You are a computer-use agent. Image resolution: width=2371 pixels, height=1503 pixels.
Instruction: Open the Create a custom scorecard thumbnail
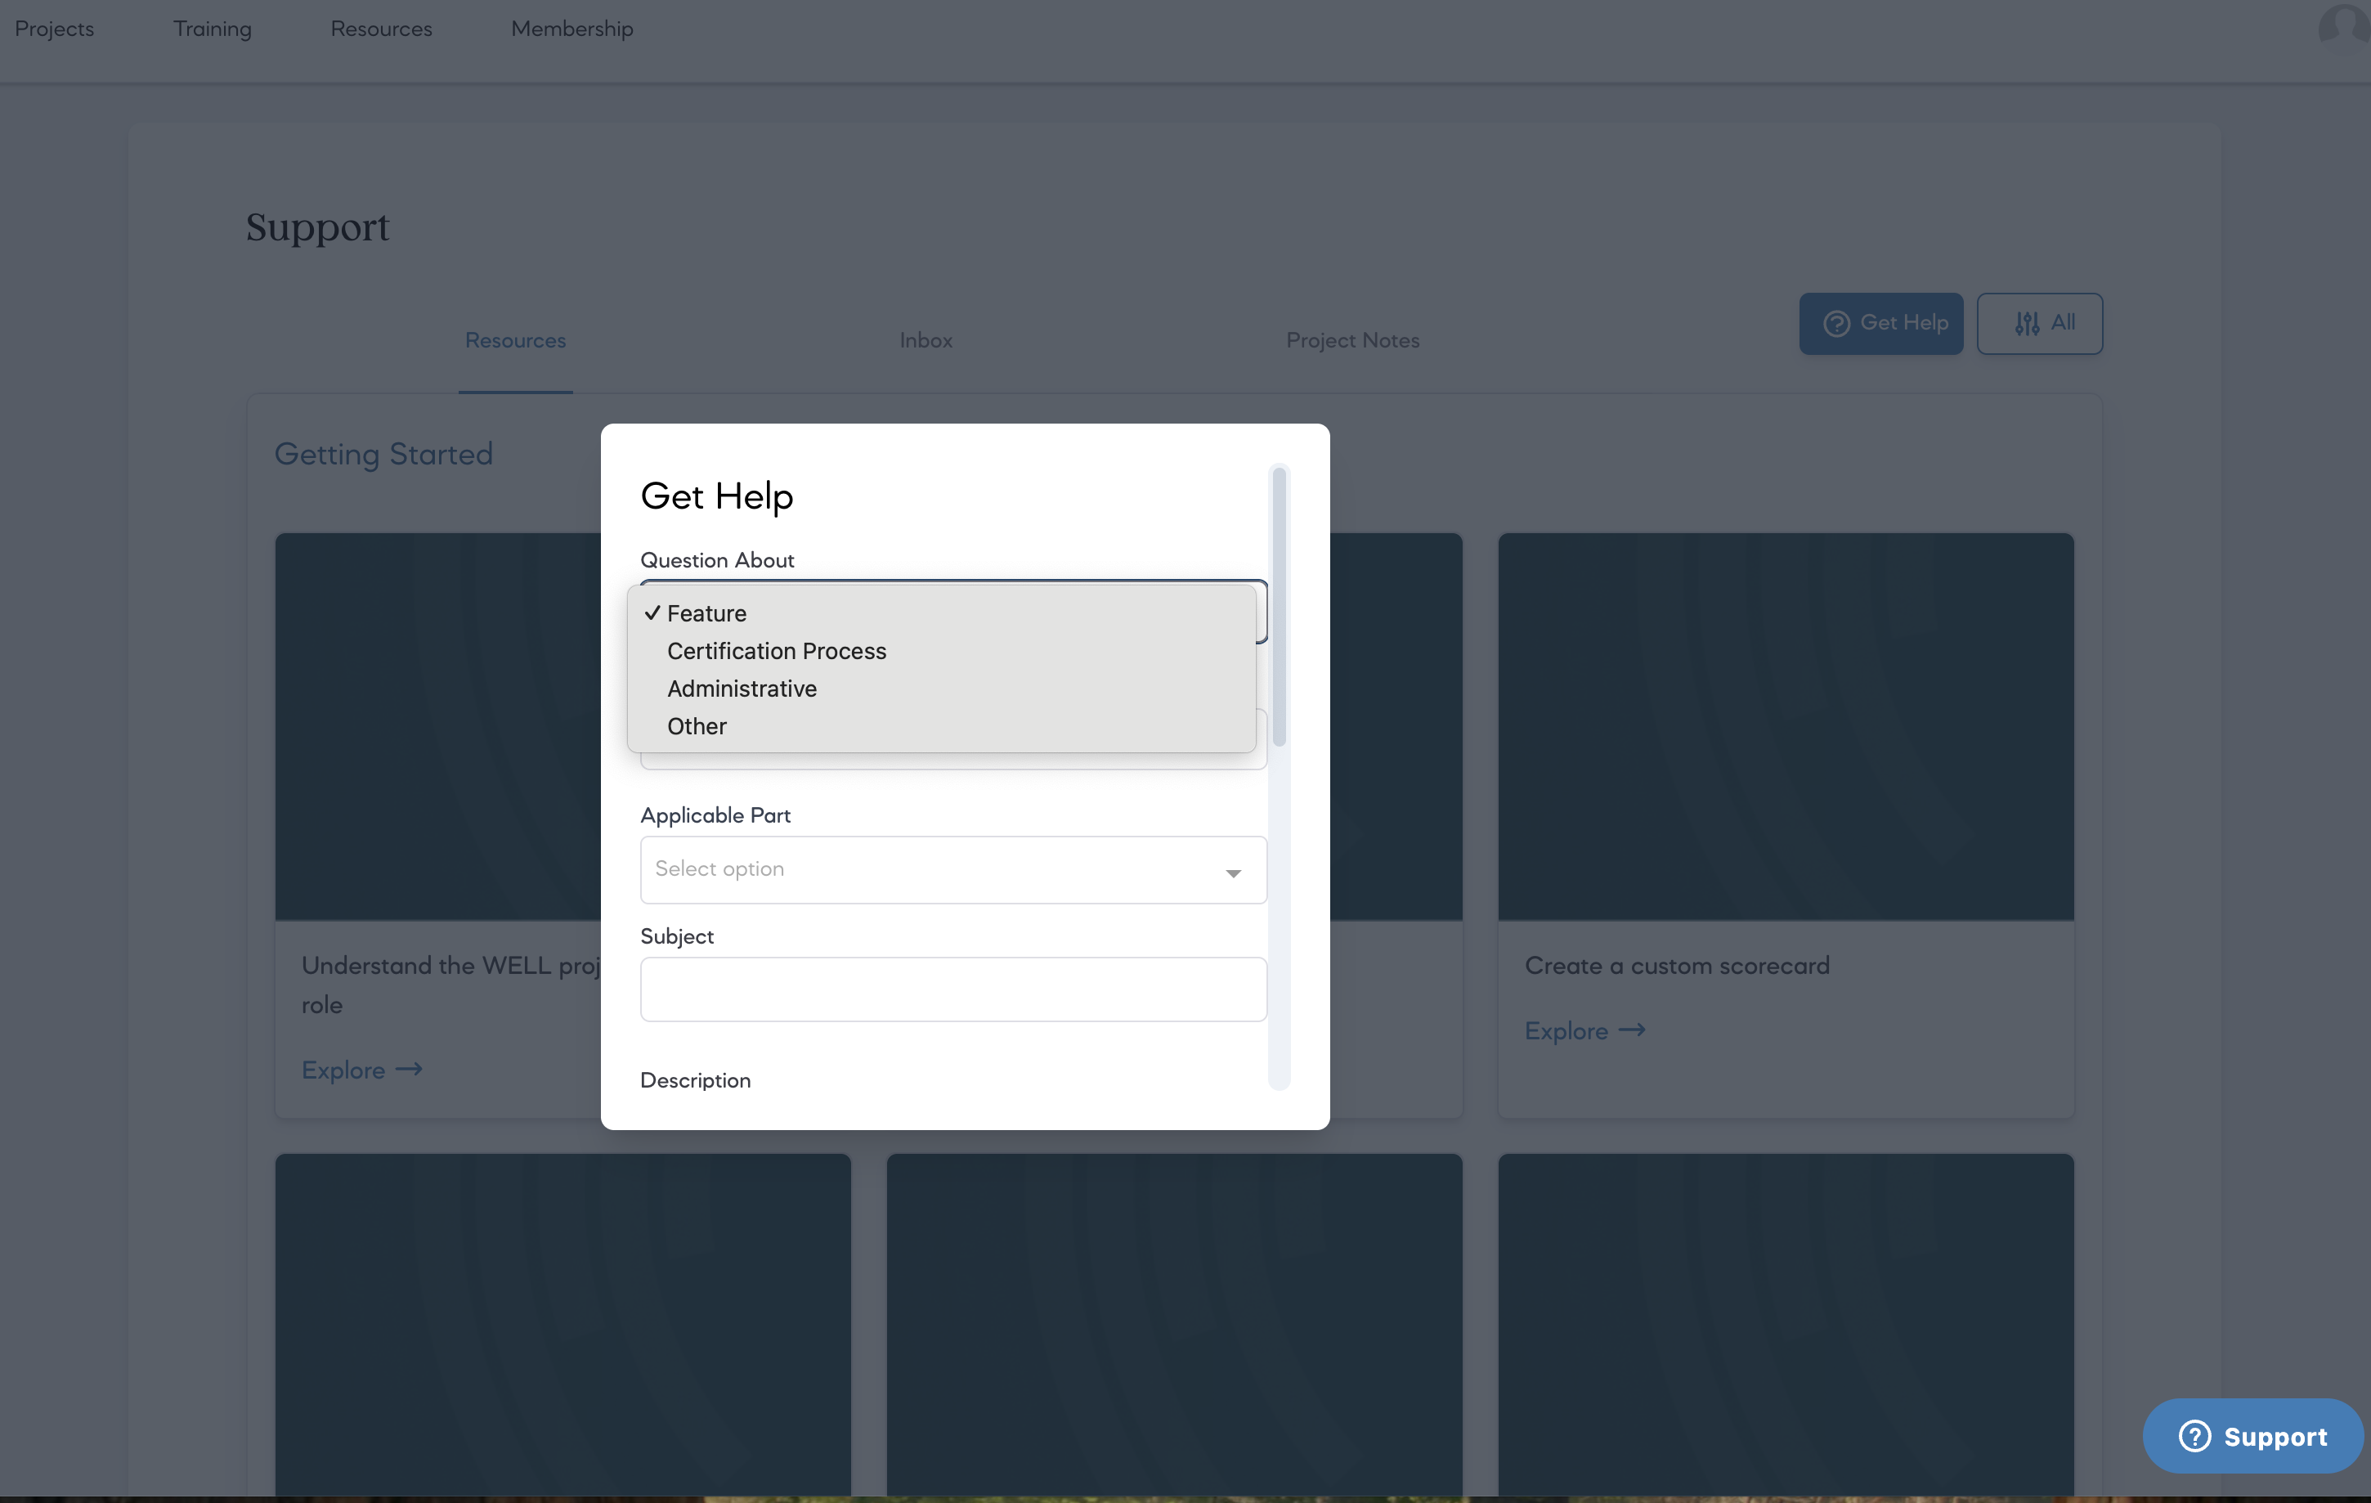tap(1785, 727)
